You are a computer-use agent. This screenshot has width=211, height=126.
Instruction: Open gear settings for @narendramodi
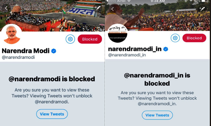[70, 39]
